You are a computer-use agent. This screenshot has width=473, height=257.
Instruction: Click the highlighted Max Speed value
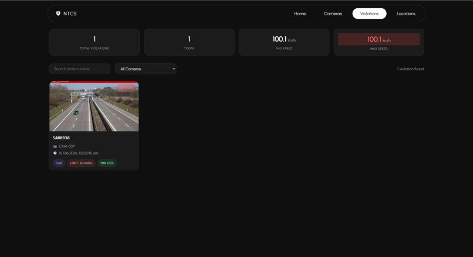(x=379, y=39)
